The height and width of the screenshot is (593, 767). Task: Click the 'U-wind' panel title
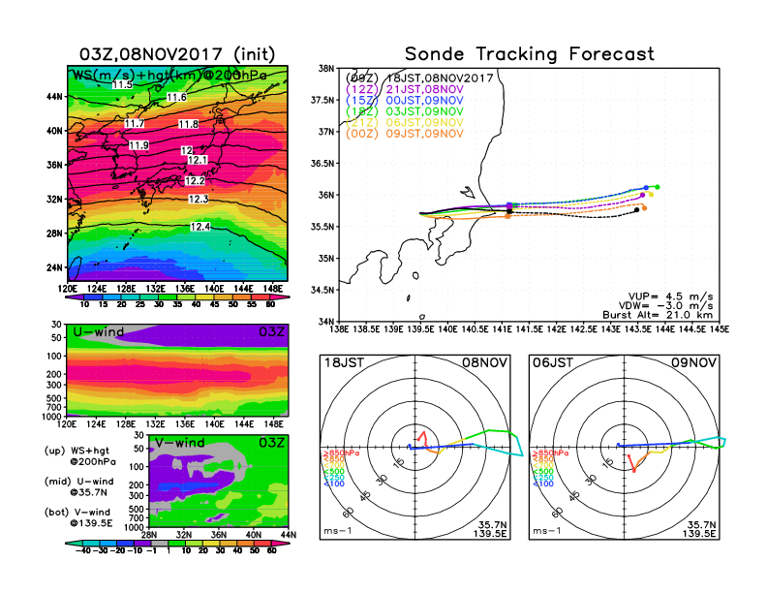[99, 332]
